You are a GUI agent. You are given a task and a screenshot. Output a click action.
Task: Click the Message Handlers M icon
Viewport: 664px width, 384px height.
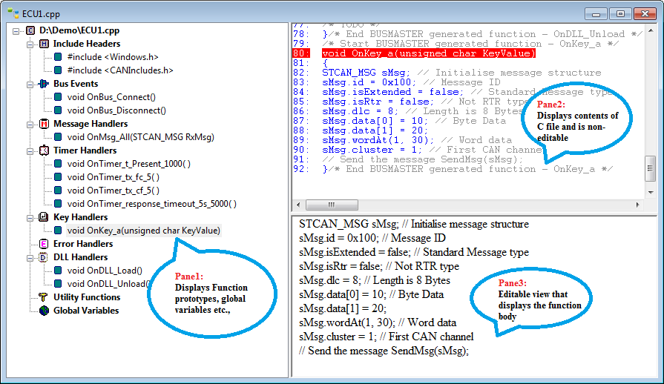44,124
